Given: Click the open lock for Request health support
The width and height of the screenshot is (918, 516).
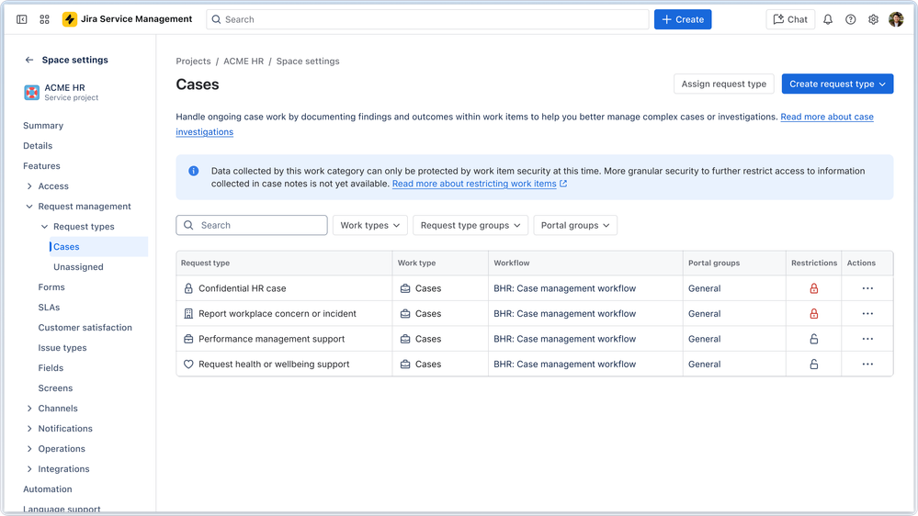Looking at the screenshot, I should tap(814, 364).
